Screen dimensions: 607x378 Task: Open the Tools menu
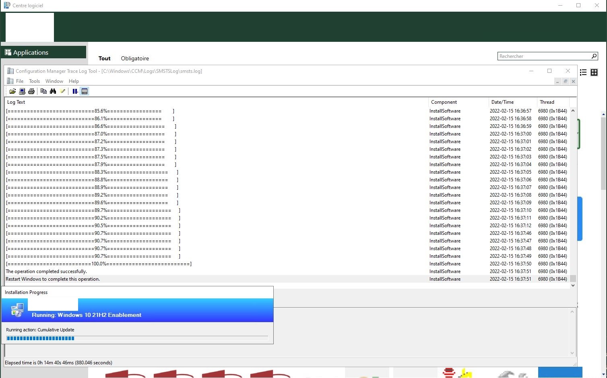coord(34,81)
